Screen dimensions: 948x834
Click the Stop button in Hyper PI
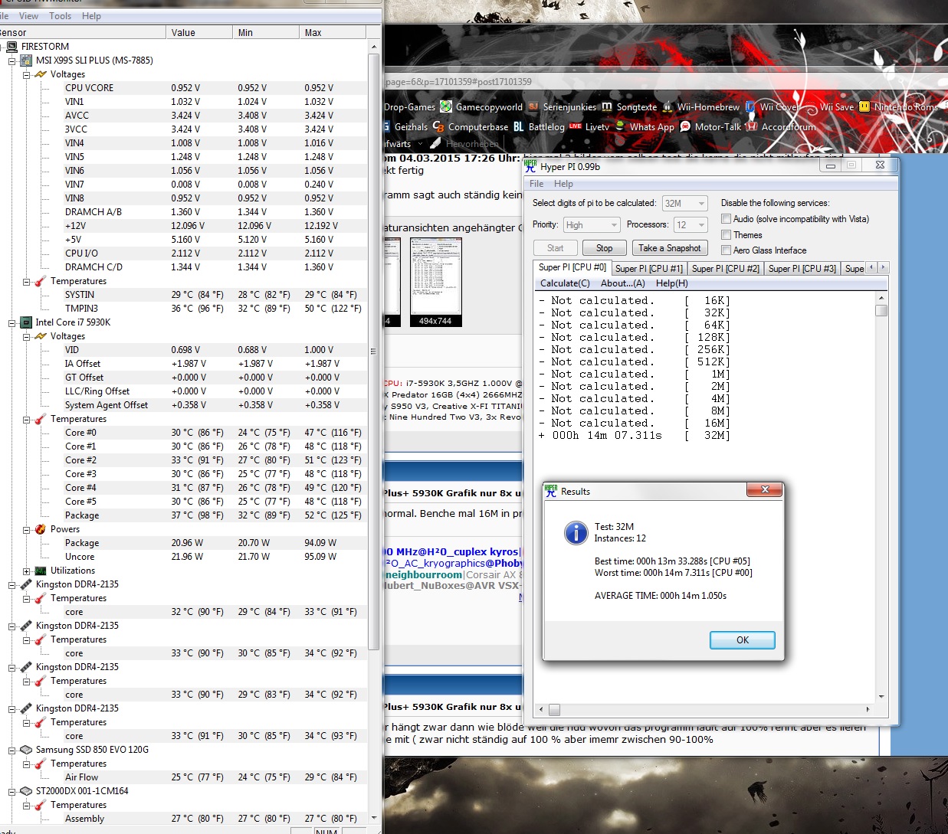(x=604, y=248)
